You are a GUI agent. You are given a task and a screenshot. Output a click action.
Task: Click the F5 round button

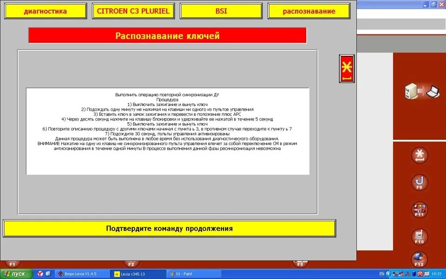coord(300,264)
